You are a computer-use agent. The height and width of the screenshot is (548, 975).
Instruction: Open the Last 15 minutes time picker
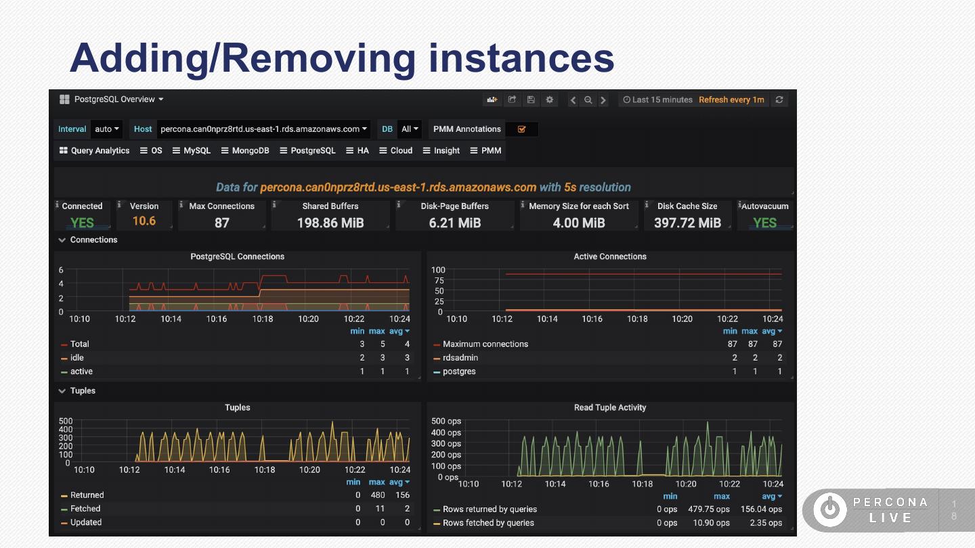657,100
